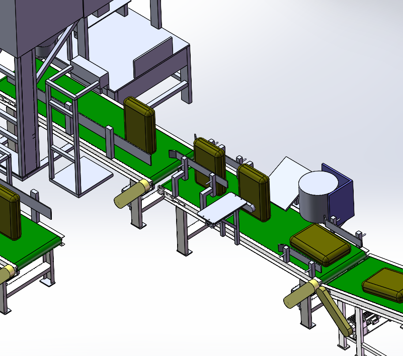Select the upright bag next to the tilted white plate

coord(254,193)
